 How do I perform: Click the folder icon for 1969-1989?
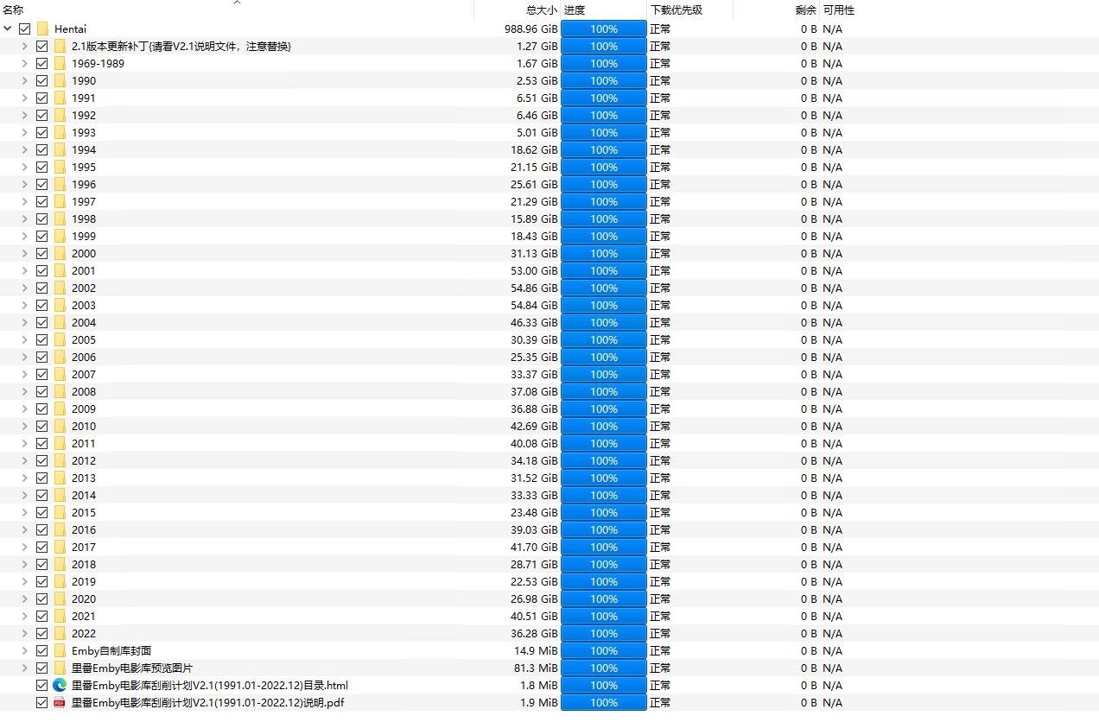60,63
